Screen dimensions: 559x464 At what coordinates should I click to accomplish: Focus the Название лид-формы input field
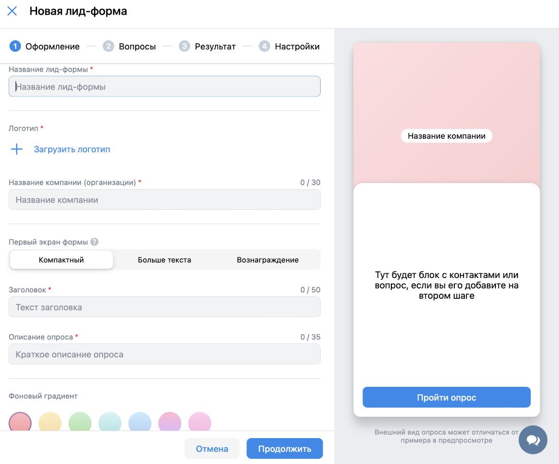[x=165, y=87]
